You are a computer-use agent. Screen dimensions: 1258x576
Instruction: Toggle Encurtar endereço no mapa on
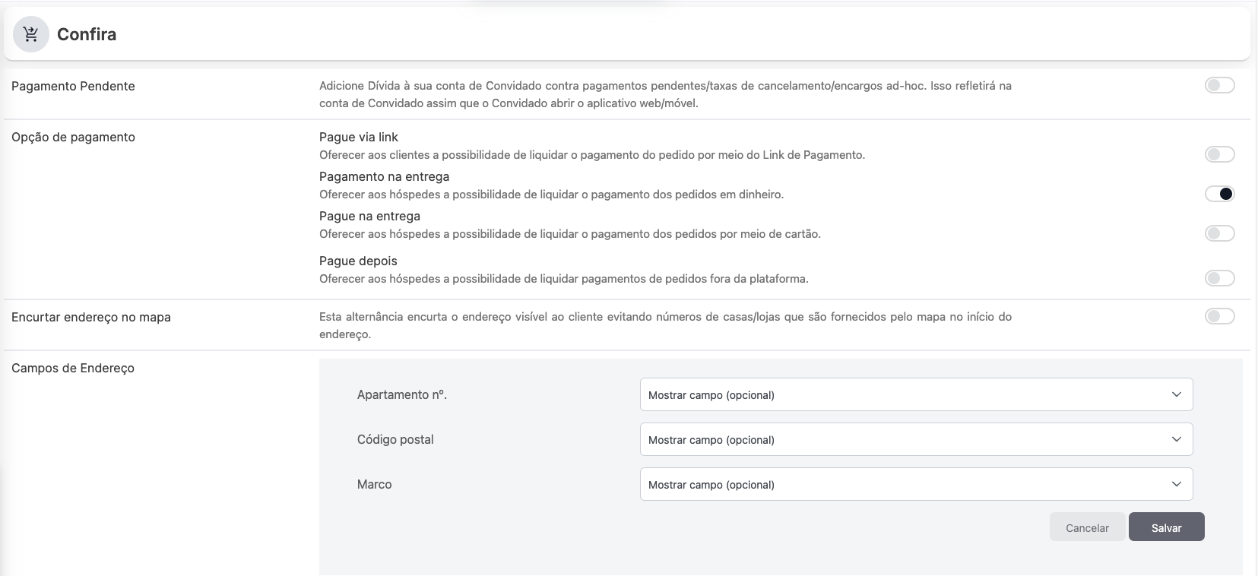tap(1219, 317)
